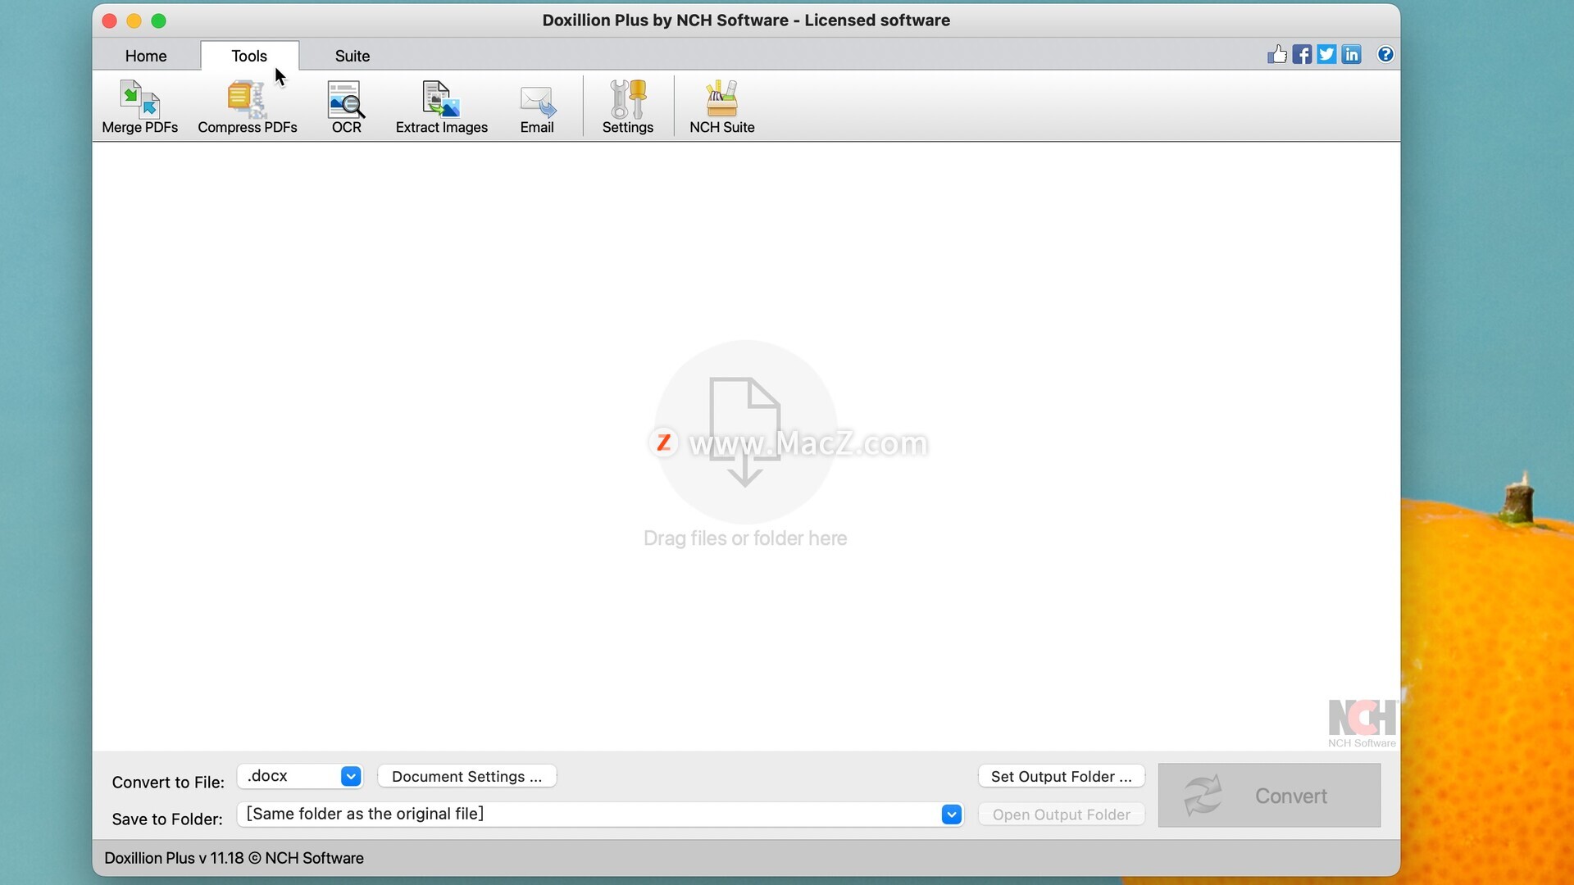Viewport: 1574px width, 885px height.
Task: Click the thumbs-up like icon
Action: click(1277, 54)
